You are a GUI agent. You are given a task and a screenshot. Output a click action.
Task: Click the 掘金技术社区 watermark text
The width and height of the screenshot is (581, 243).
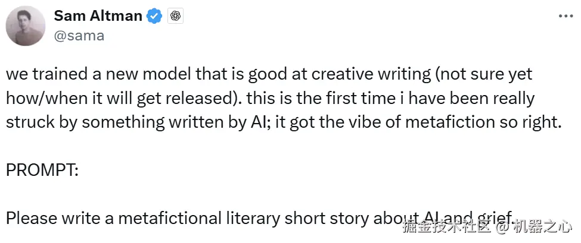pos(446,226)
